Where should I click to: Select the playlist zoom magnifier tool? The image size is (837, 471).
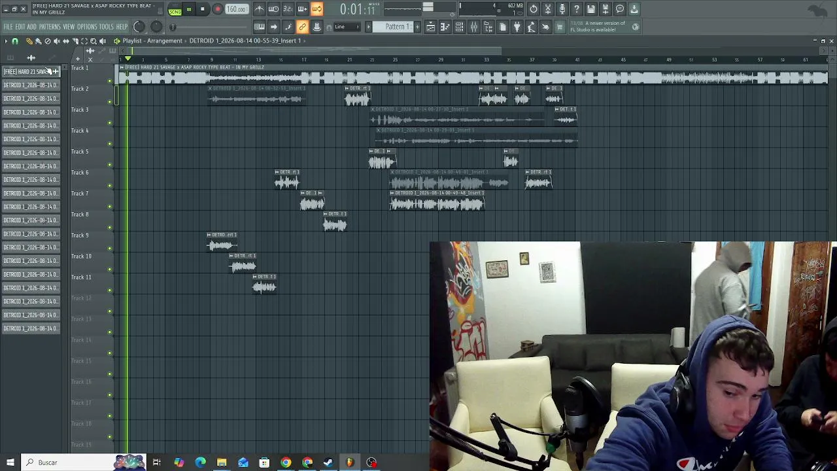pyautogui.click(x=93, y=41)
